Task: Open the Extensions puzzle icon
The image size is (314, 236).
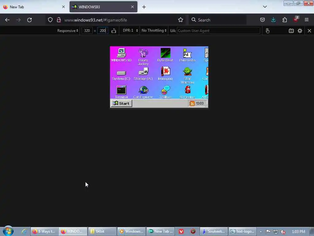Action: [x=285, y=20]
